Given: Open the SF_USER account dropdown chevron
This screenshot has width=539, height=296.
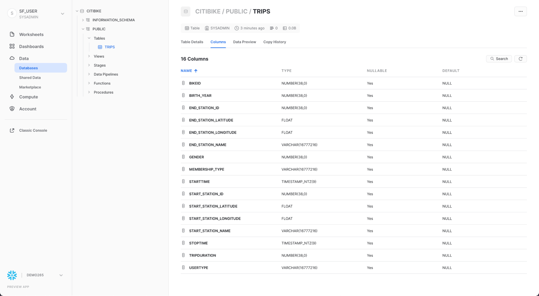Looking at the screenshot, I should (63, 14).
